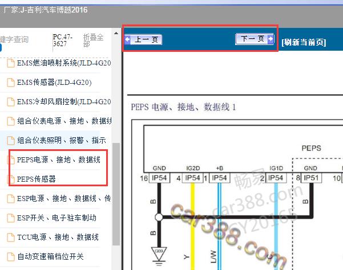Click 刷新当前页 refresh link
The image size is (343, 270).
pyautogui.click(x=304, y=42)
